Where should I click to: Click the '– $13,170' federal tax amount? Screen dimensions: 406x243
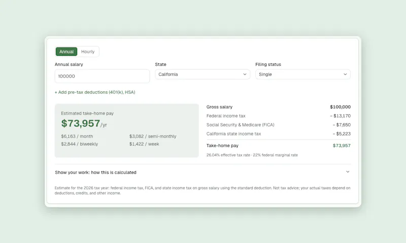(340, 116)
